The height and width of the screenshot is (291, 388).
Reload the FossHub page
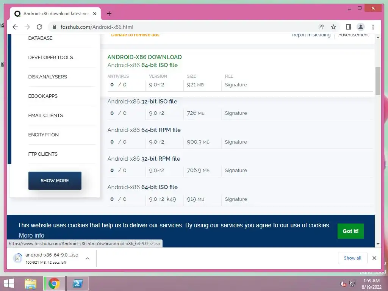tap(39, 27)
